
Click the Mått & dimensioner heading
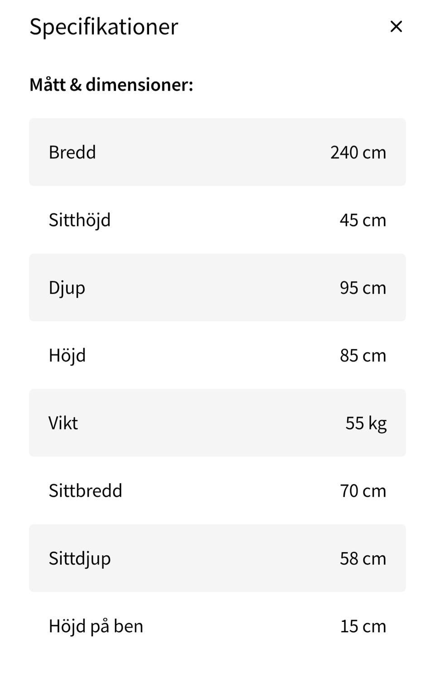tap(111, 85)
